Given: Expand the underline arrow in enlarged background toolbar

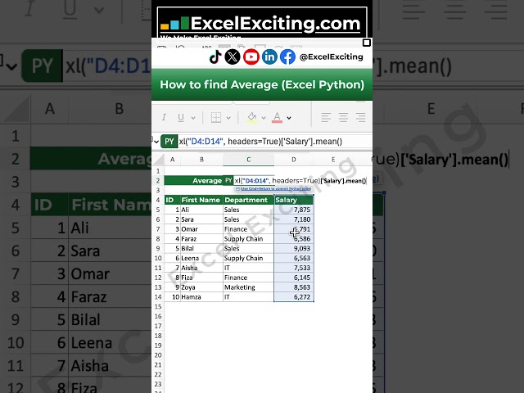Looking at the screenshot, I should [98, 10].
